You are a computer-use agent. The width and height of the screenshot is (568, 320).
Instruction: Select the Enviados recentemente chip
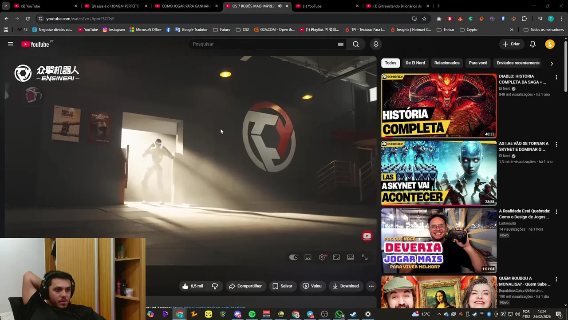(518, 63)
